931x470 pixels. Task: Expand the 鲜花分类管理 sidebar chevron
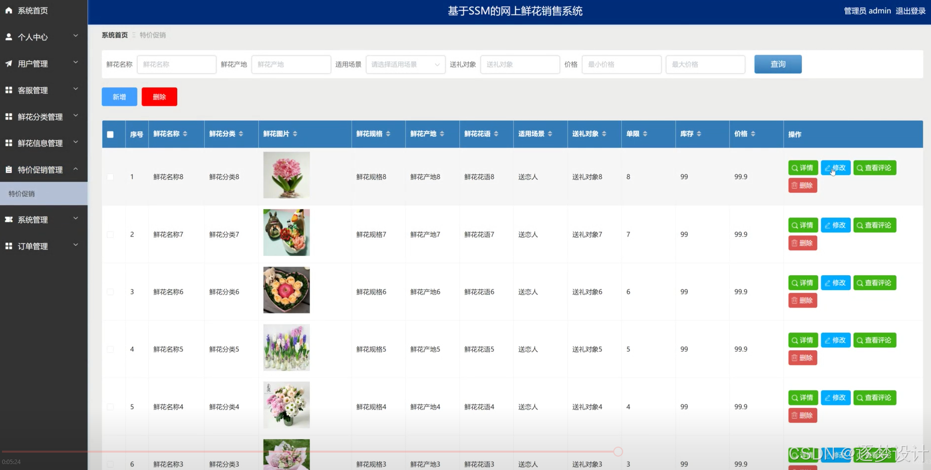point(75,116)
